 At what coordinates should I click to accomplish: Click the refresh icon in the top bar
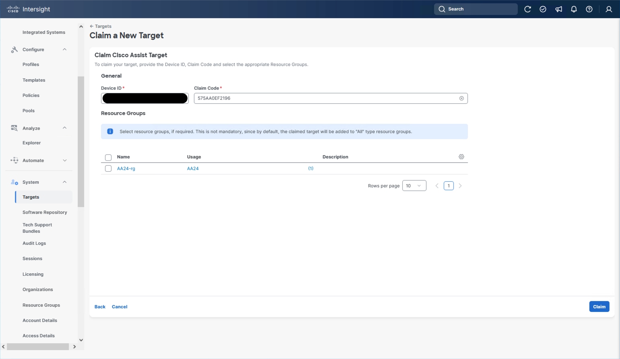pyautogui.click(x=527, y=9)
